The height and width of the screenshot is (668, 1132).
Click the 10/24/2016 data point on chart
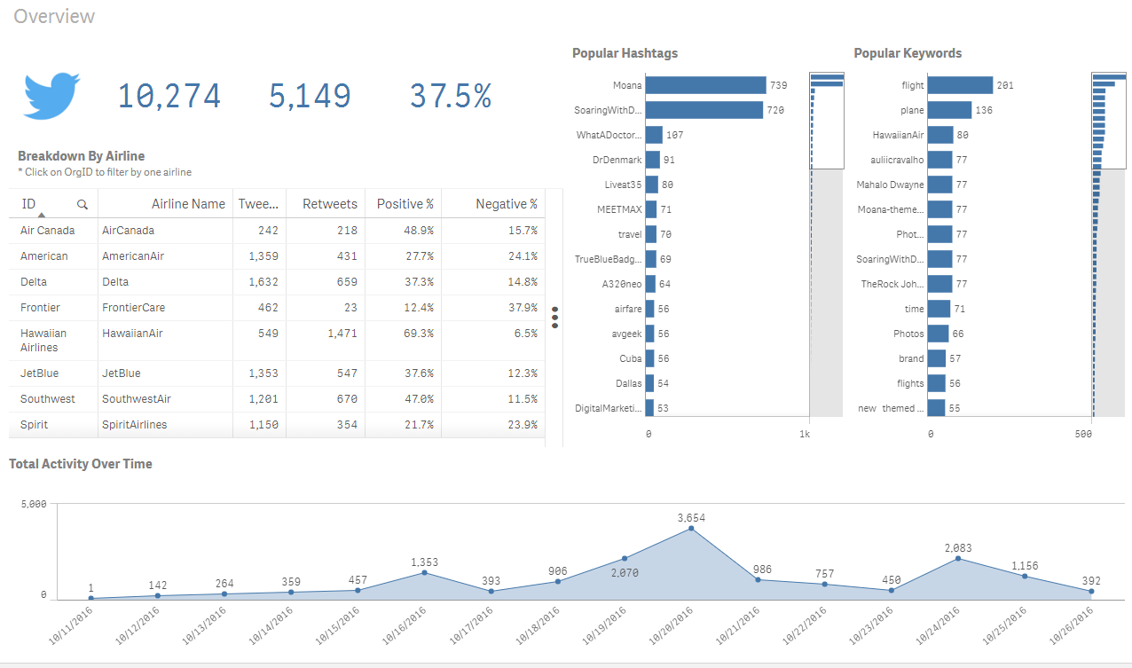tap(958, 558)
